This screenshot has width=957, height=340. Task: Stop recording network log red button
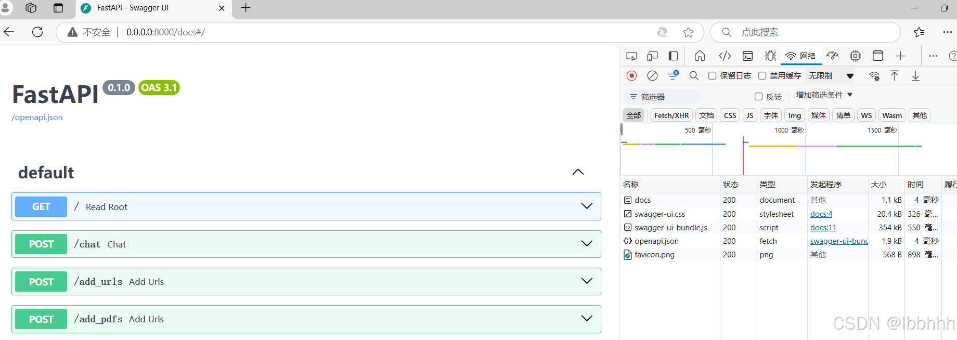[x=631, y=76]
